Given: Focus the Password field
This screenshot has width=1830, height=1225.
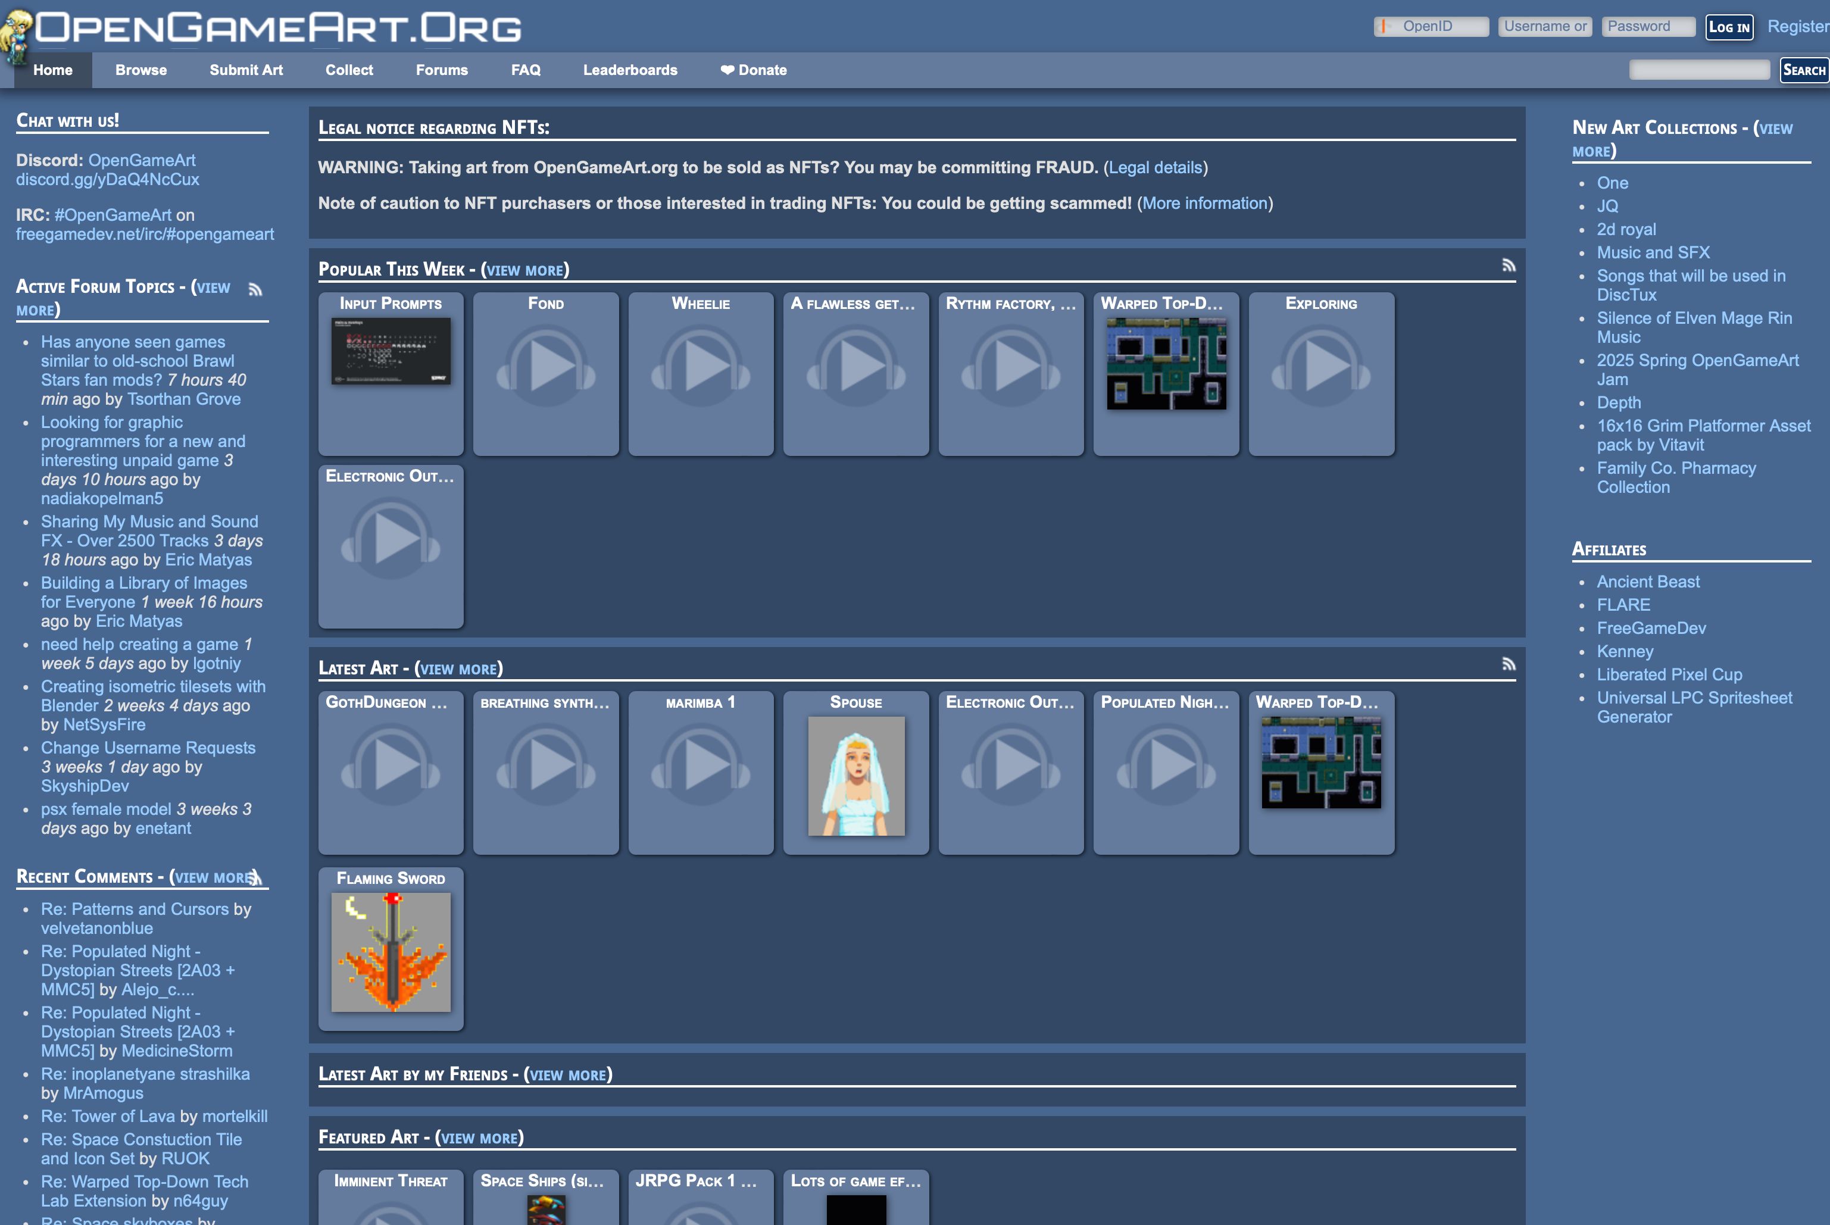Looking at the screenshot, I should tap(1647, 27).
